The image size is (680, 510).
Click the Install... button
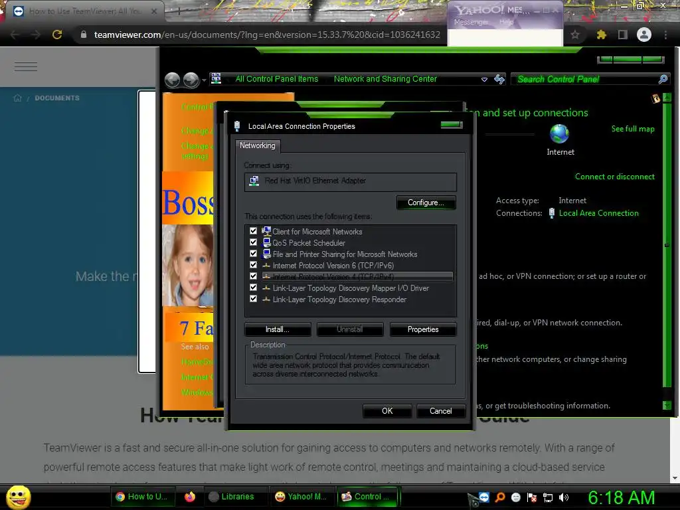pos(278,329)
